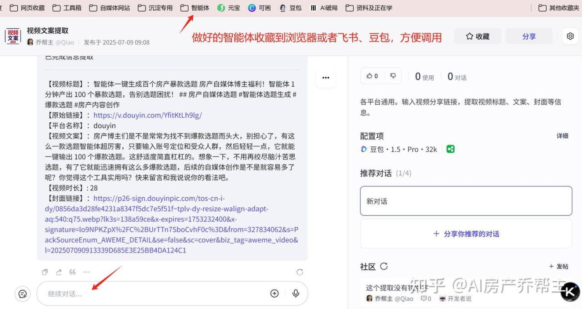Open the 自媒体网站 bookmark folder
The width and height of the screenshot is (582, 309).
click(x=110, y=8)
